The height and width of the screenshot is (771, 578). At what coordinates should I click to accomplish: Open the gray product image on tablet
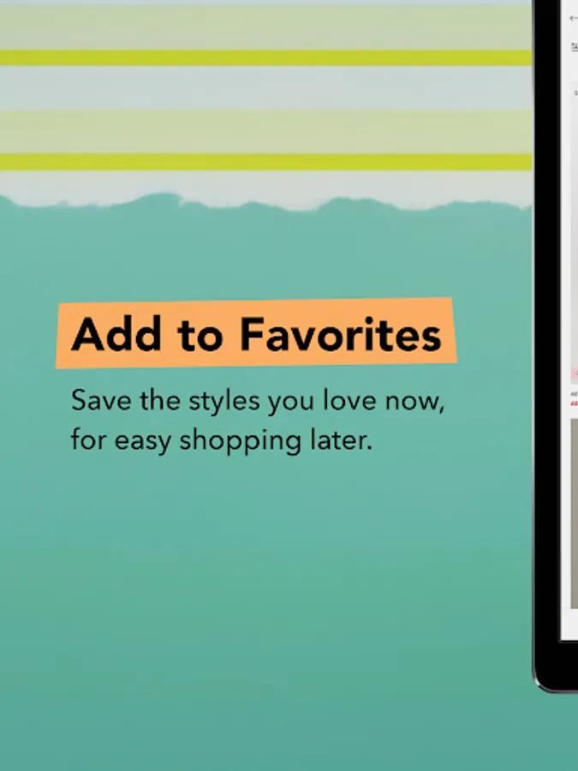click(x=574, y=514)
